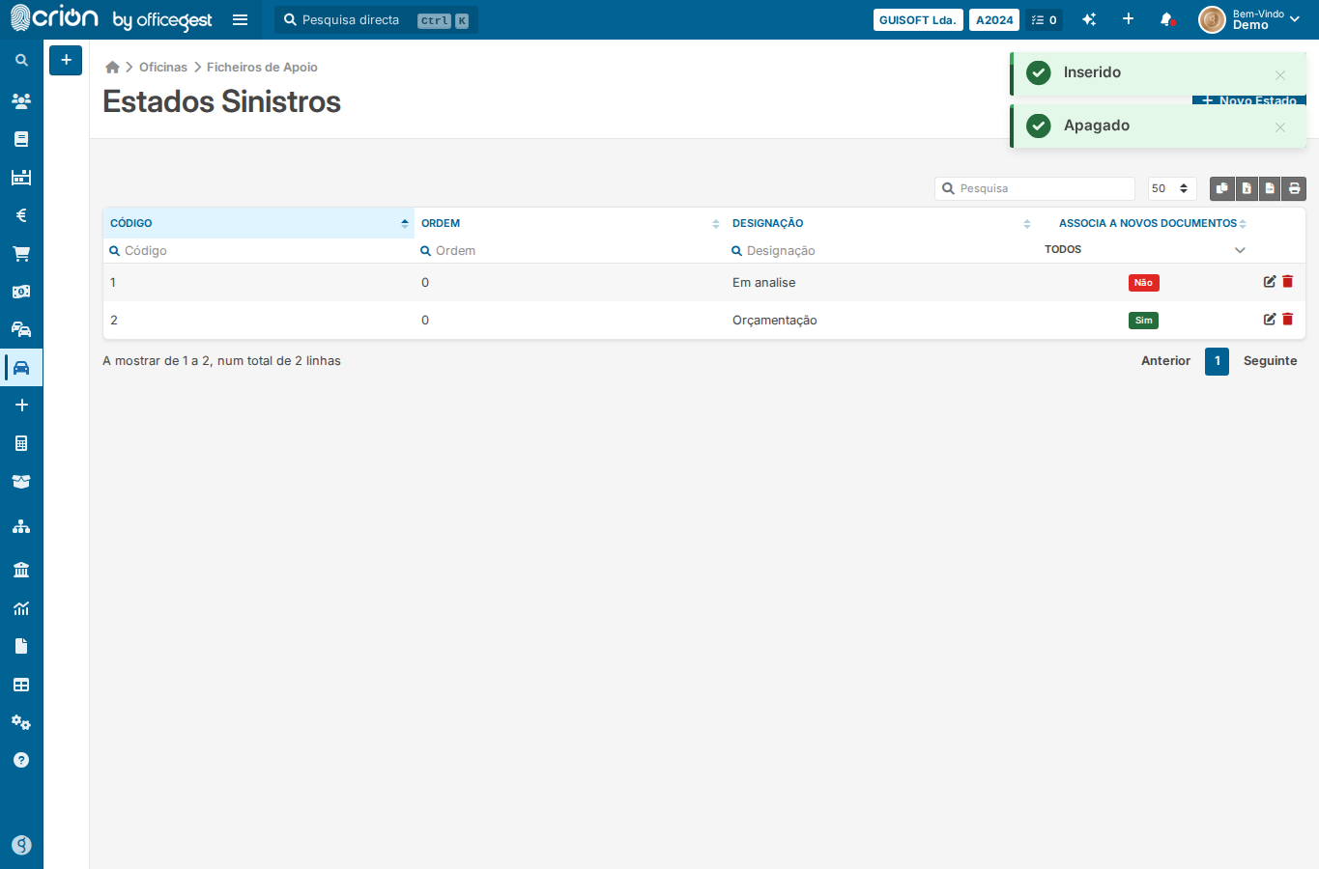Image resolution: width=1319 pixels, height=869 pixels.
Task: Click the print icon in table toolbar
Action: coord(1294,188)
